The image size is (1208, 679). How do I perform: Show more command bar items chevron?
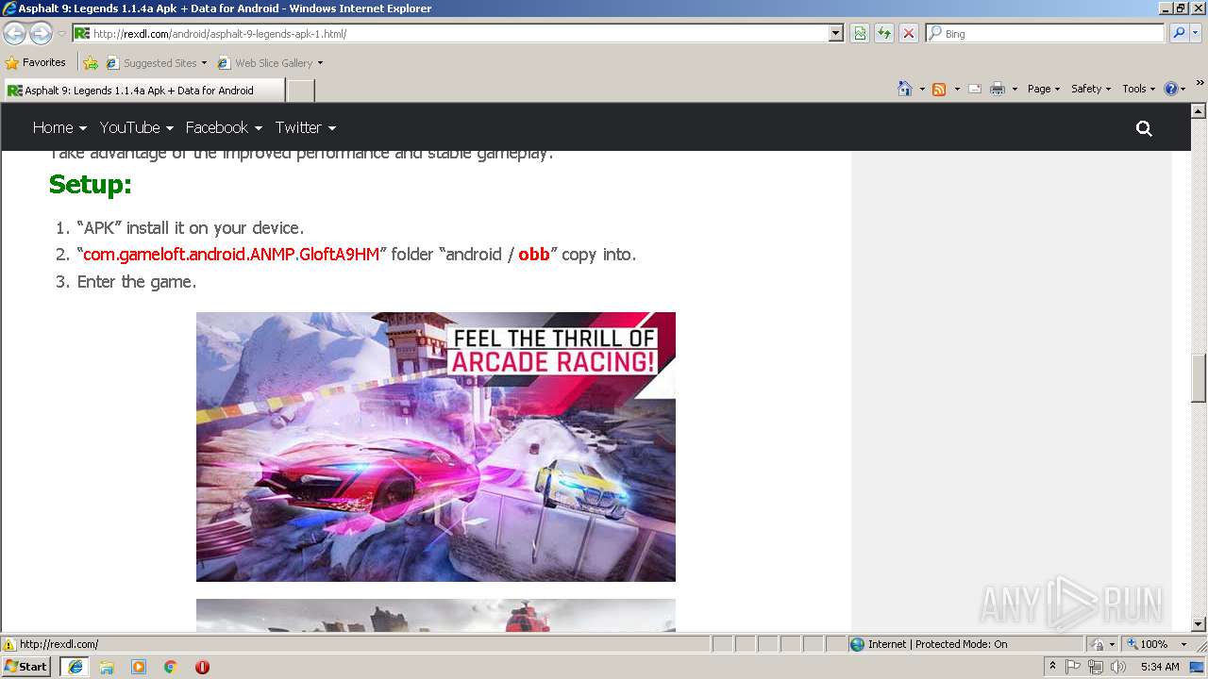tap(1200, 84)
